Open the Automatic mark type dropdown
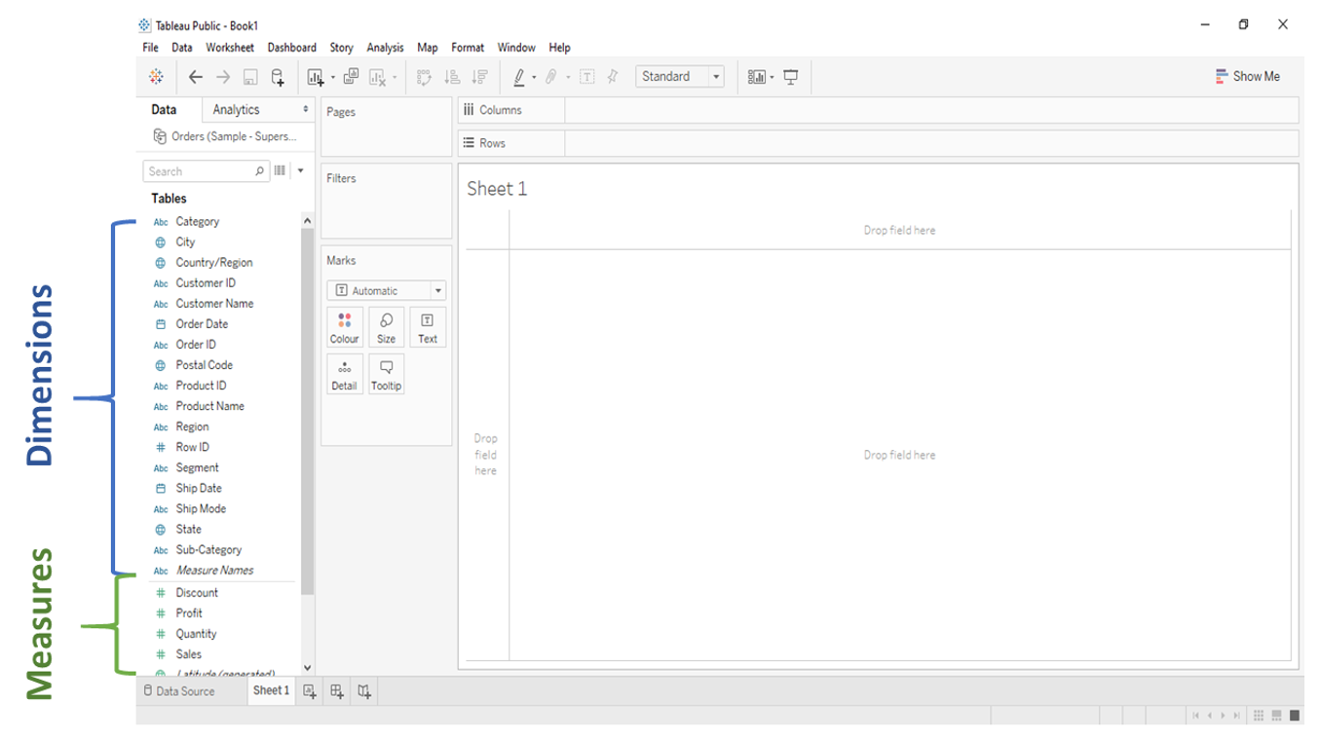This screenshot has width=1321, height=741. click(x=387, y=290)
